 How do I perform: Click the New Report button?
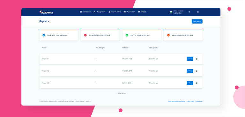point(197,21)
